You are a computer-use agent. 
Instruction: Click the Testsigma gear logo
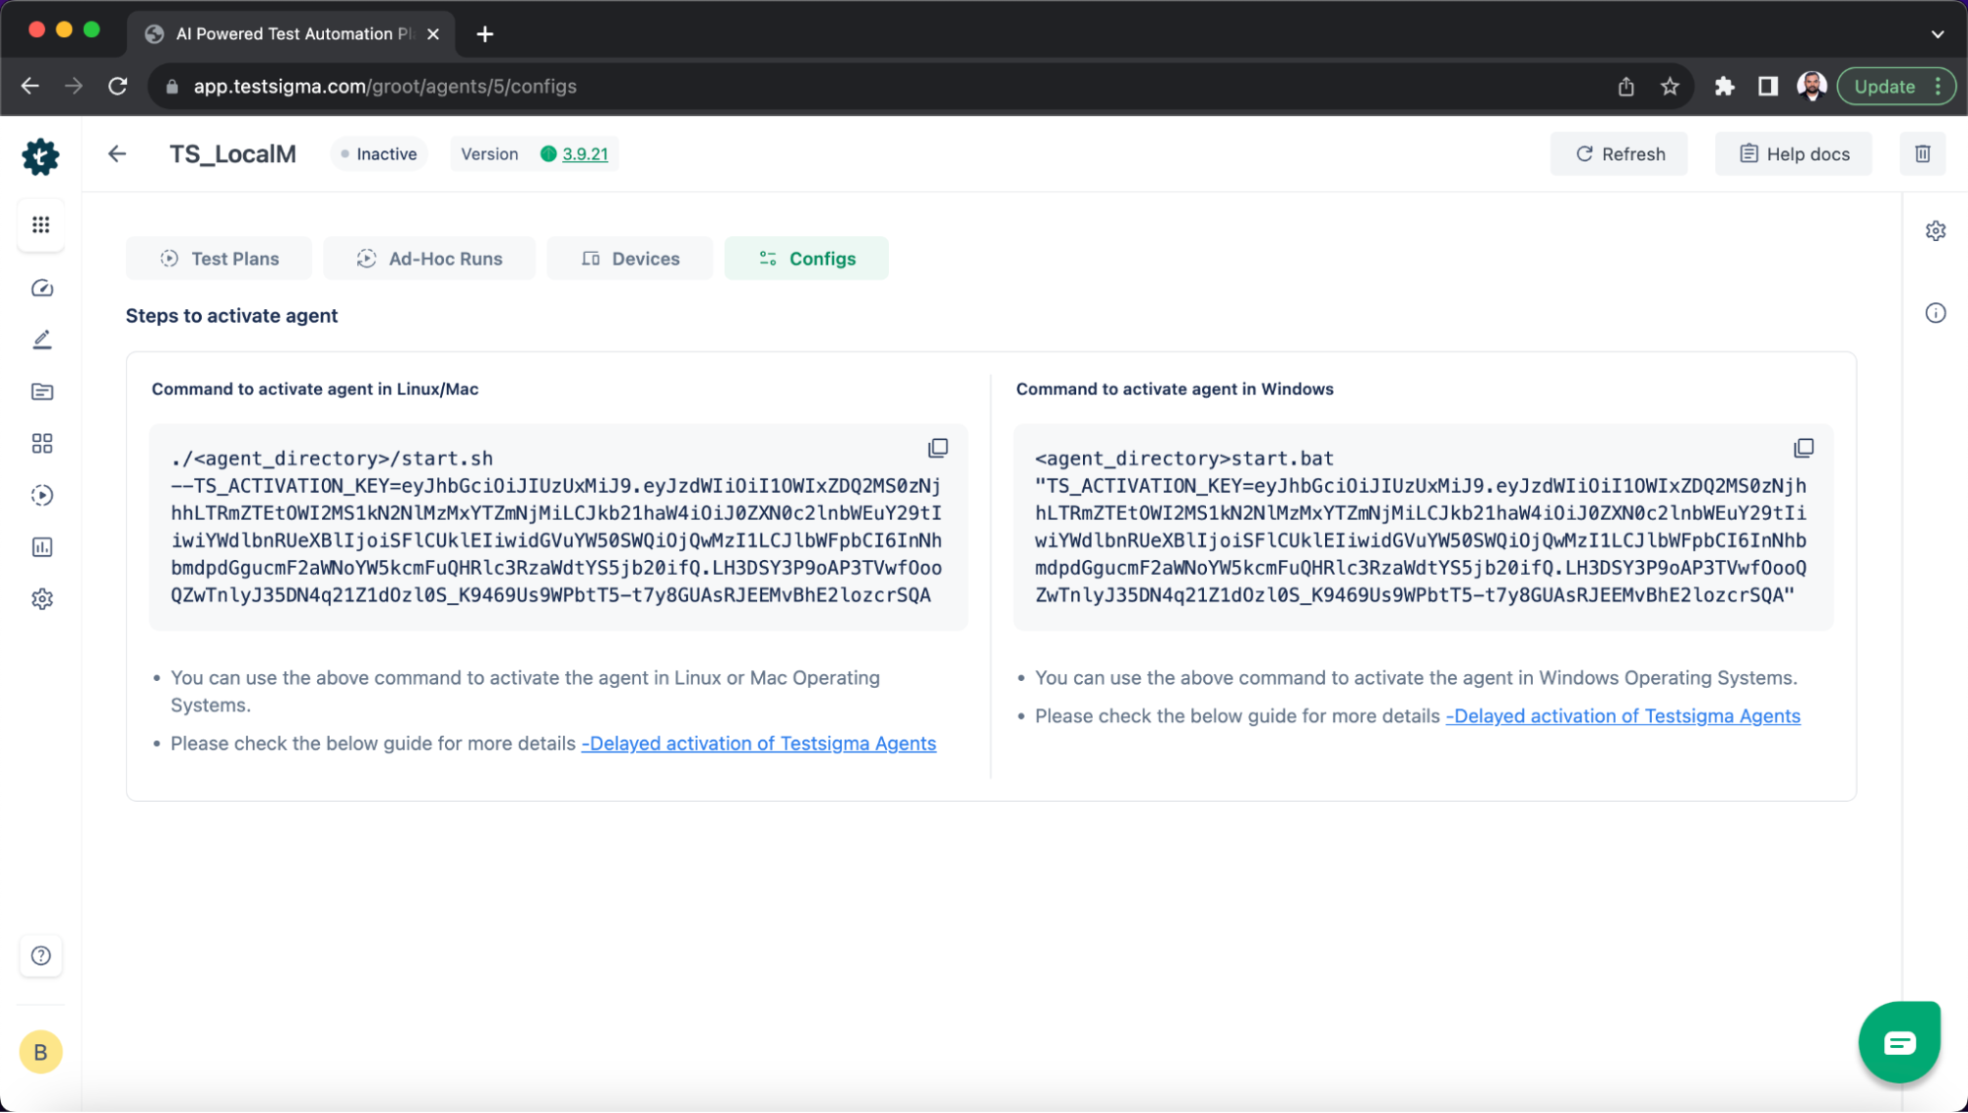click(x=40, y=156)
